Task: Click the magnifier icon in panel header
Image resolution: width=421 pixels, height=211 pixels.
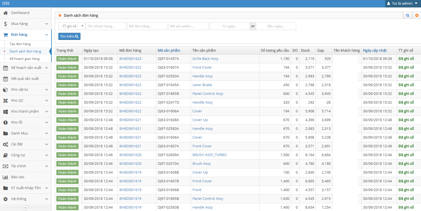Action: pyautogui.click(x=408, y=15)
